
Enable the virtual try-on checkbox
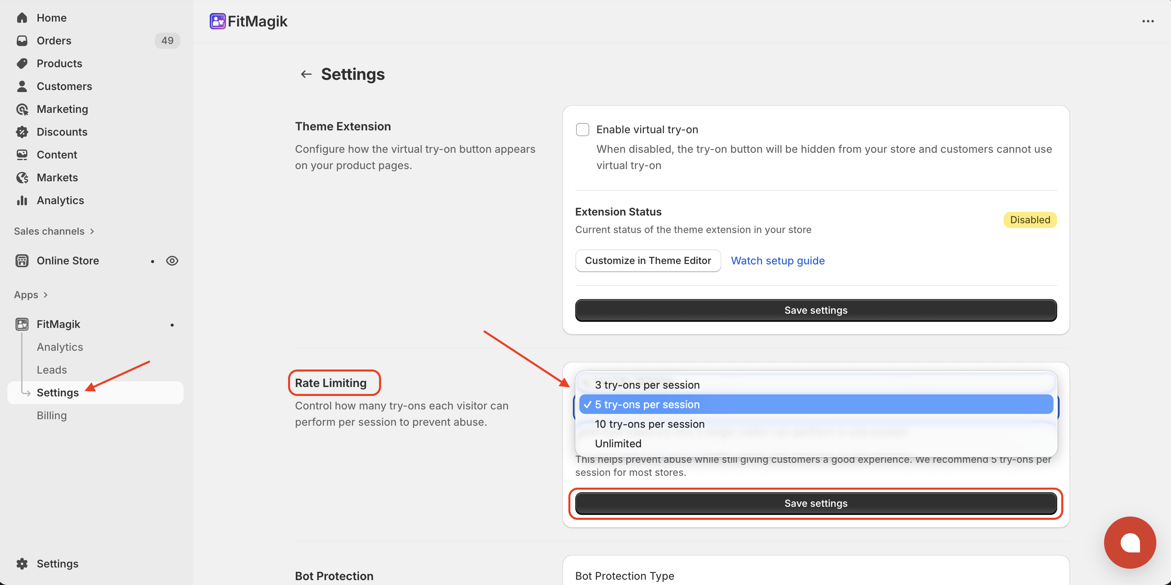point(582,130)
